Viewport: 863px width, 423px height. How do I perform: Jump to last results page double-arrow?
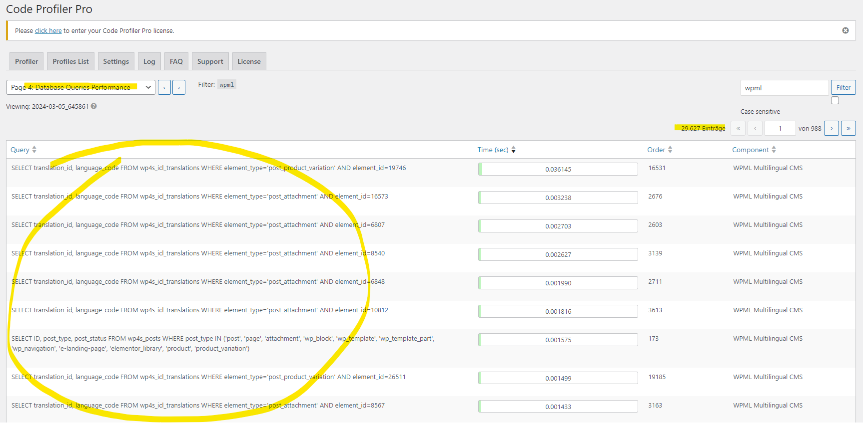[849, 128]
